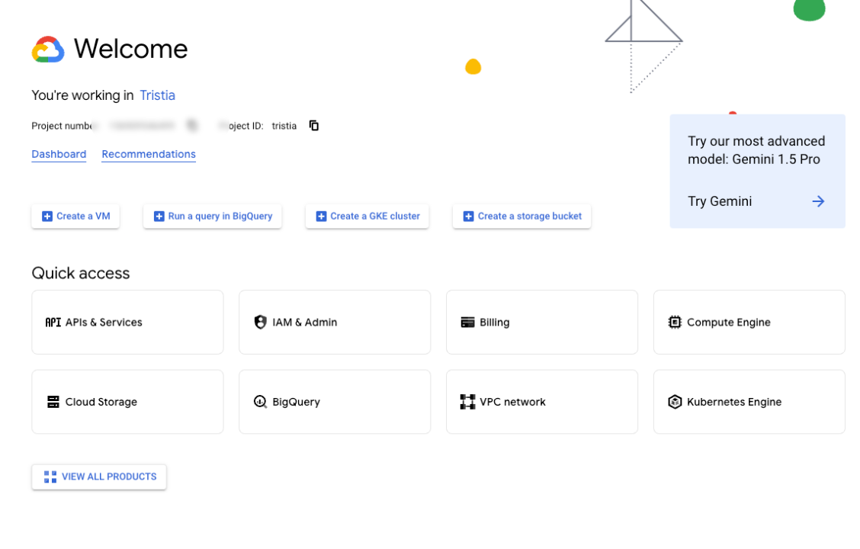Click the Compute Engine chip icon
This screenshot has width=860, height=549.
(x=675, y=322)
